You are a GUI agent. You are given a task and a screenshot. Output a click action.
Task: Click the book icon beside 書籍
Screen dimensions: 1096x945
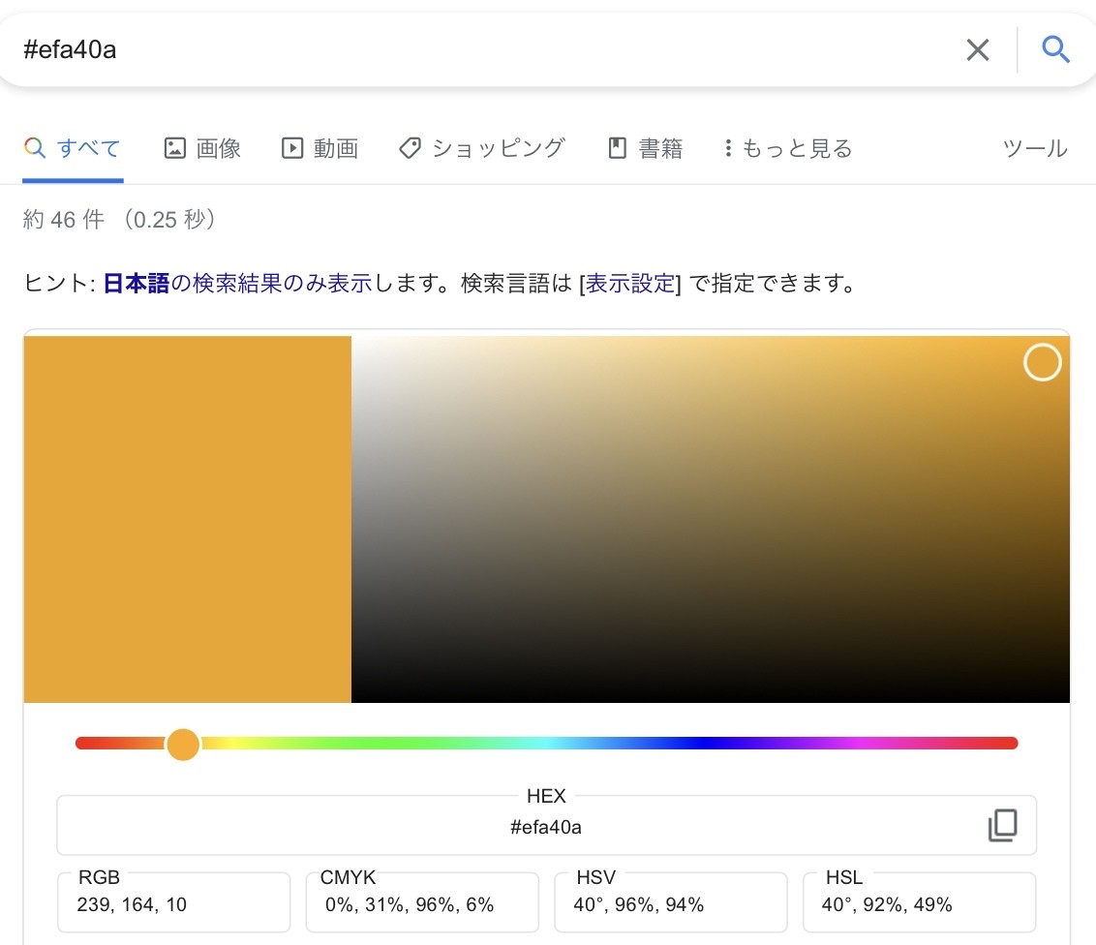[x=617, y=148]
